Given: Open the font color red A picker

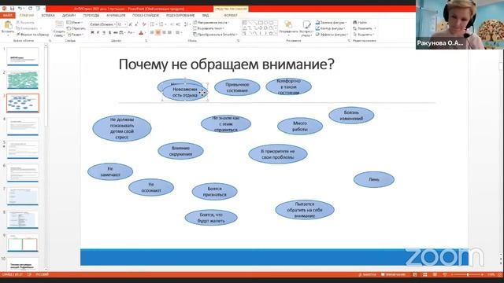Looking at the screenshot, I should tap(142, 32).
